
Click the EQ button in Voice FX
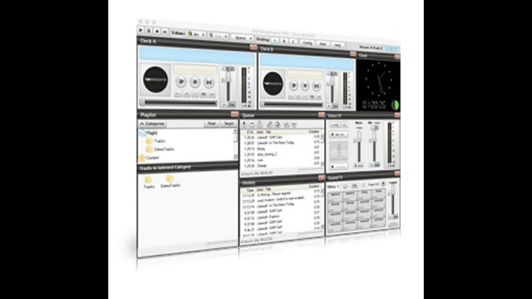(x=344, y=125)
